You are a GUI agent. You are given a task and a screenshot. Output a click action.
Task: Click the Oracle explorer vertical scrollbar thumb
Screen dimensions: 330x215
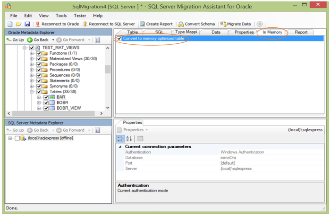pos(108,69)
